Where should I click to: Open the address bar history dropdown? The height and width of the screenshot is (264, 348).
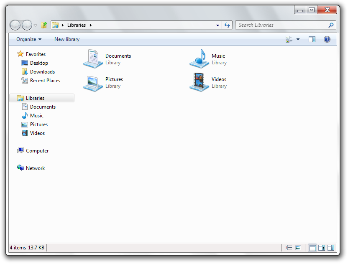pyautogui.click(x=217, y=25)
